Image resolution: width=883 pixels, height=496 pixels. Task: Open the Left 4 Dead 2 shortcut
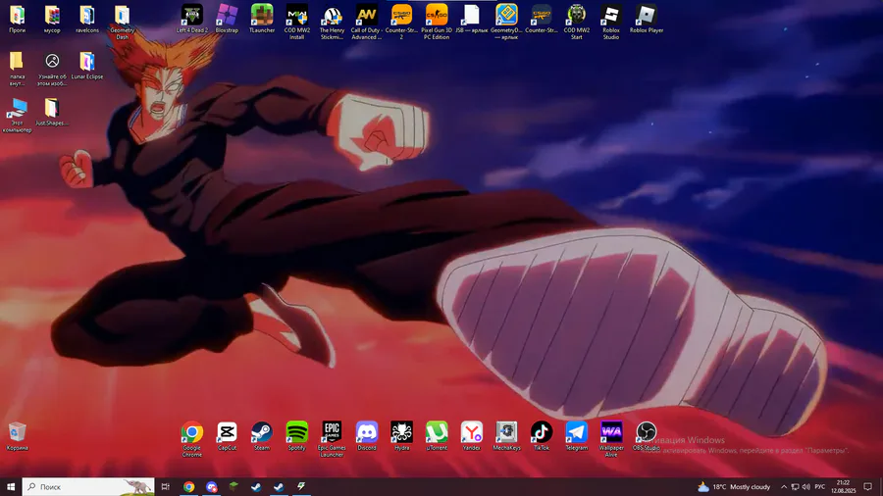[192, 18]
